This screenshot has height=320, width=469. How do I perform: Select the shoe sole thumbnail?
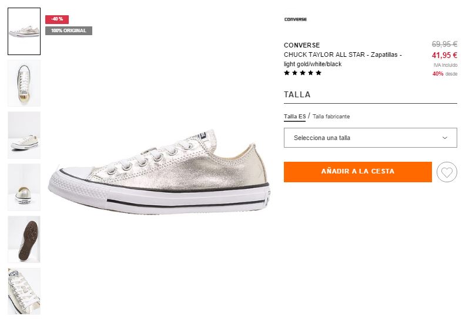[x=24, y=239]
